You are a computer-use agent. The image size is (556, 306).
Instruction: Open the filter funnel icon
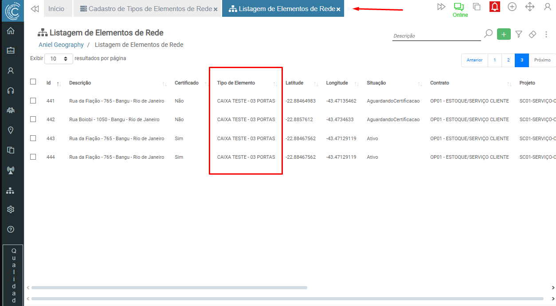coord(518,34)
